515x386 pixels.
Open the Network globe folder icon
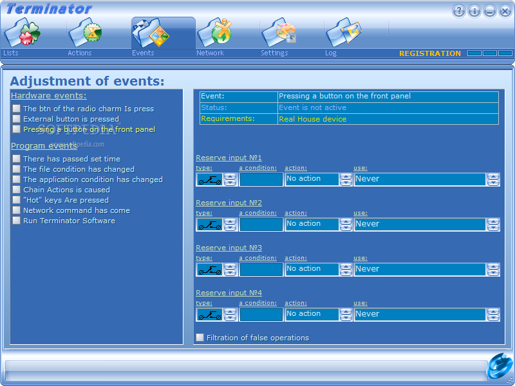[215, 33]
